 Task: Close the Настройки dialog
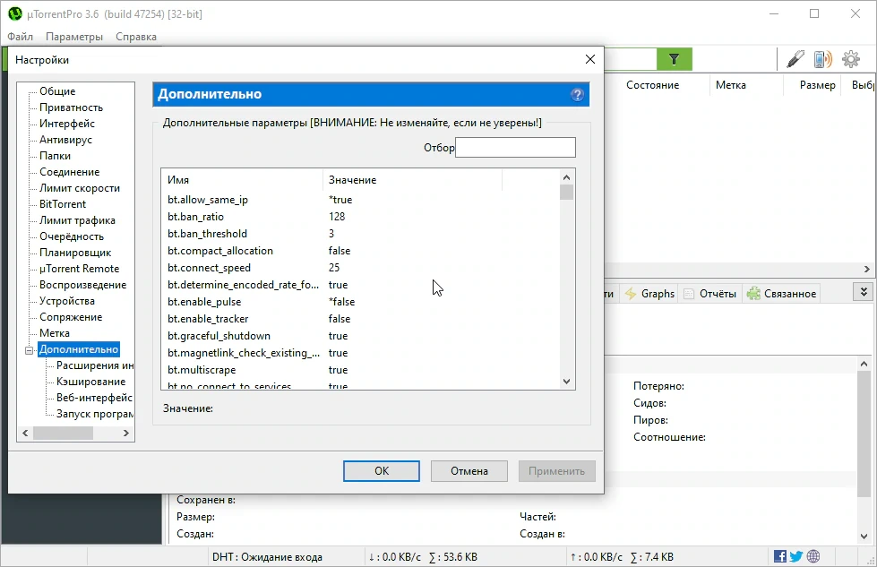590,59
